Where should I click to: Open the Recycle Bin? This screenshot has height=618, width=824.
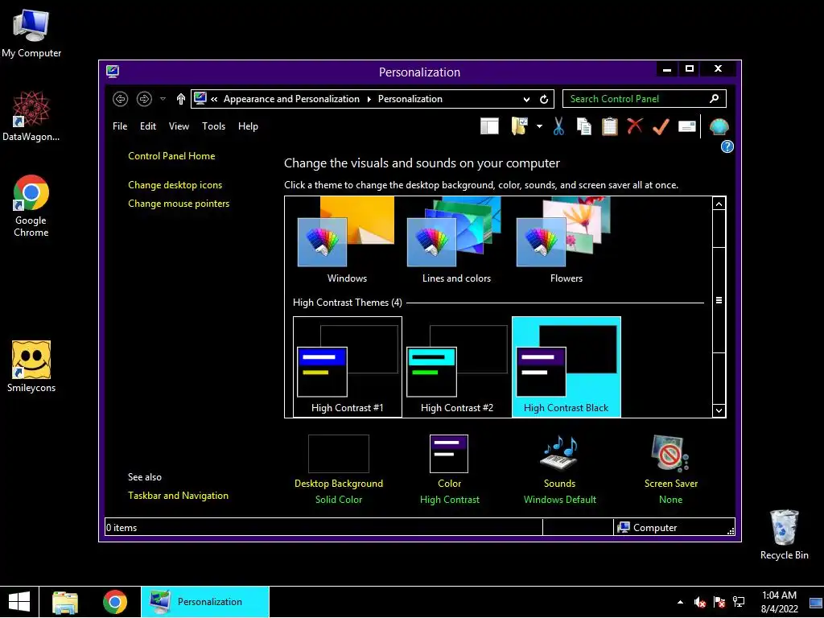click(784, 534)
